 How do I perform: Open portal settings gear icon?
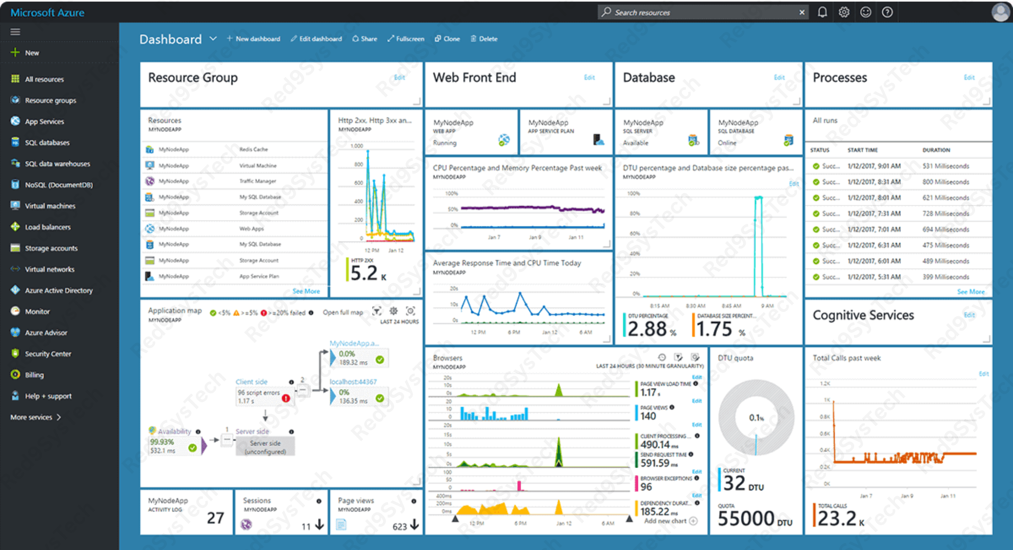click(844, 12)
